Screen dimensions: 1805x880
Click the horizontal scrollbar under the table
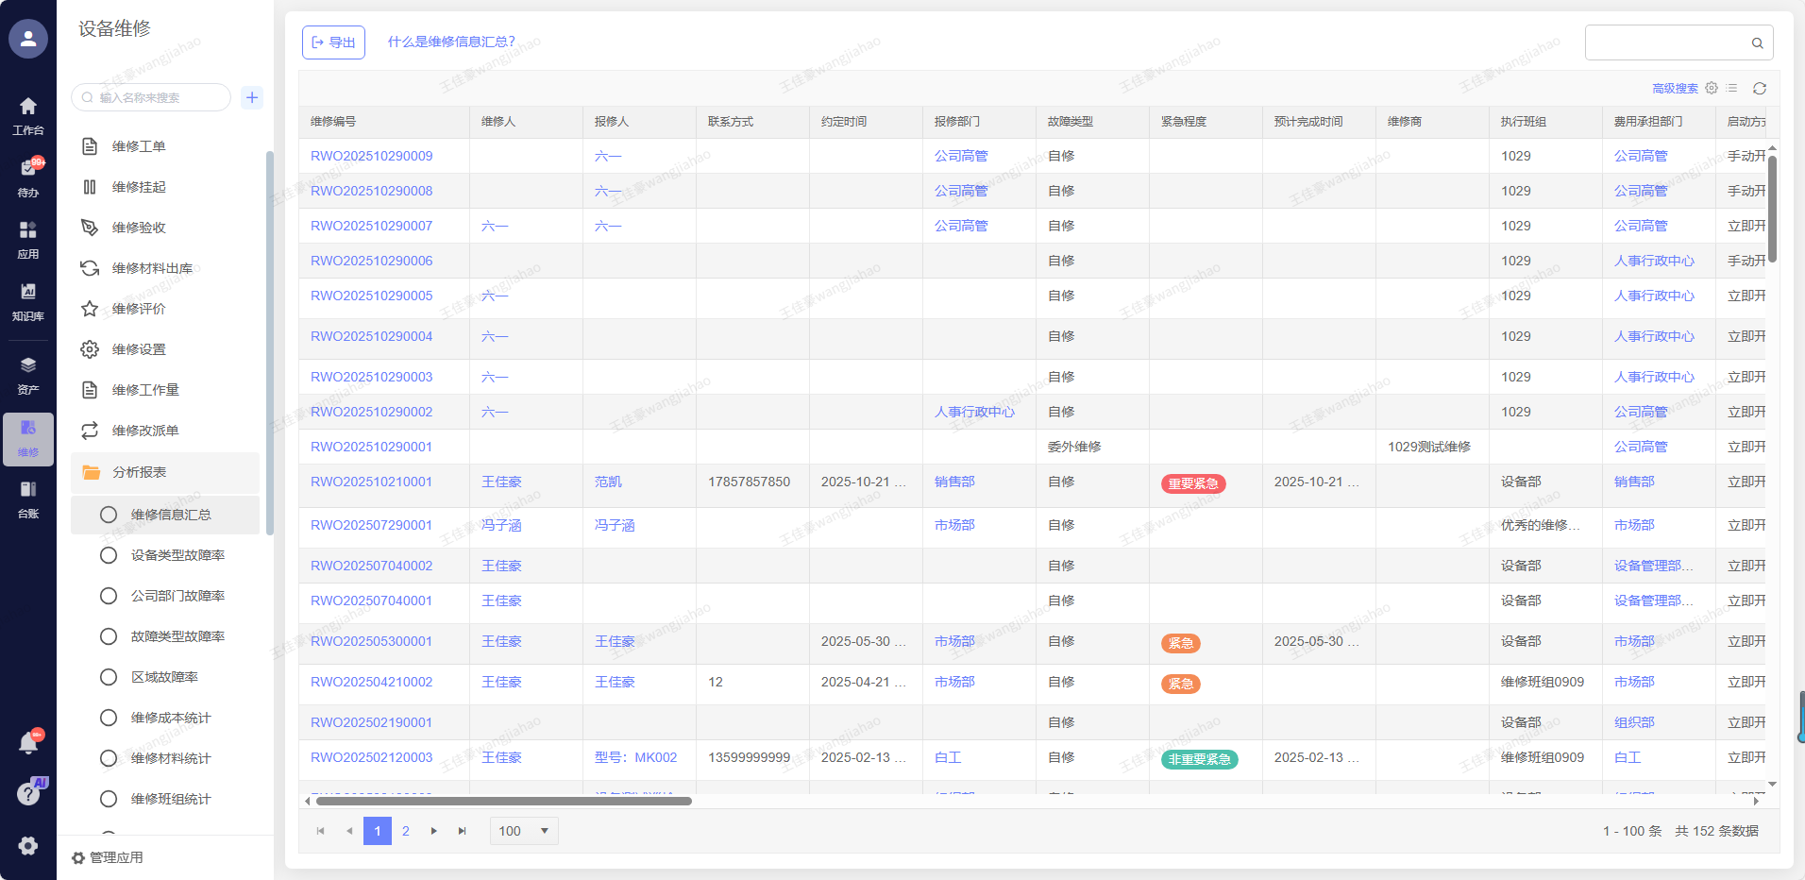tap(504, 801)
